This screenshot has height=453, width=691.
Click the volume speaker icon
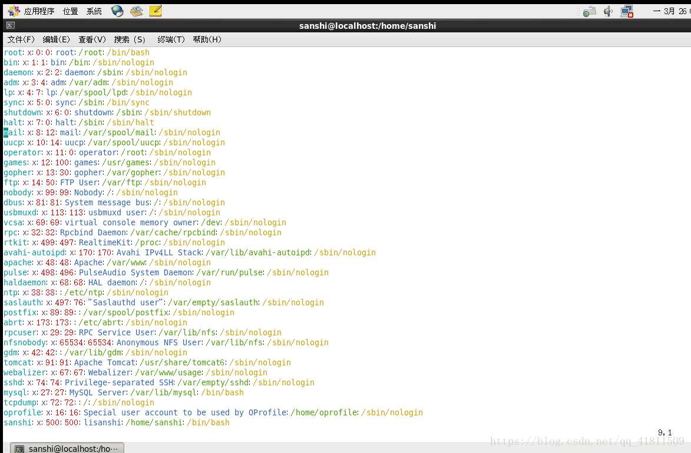608,11
